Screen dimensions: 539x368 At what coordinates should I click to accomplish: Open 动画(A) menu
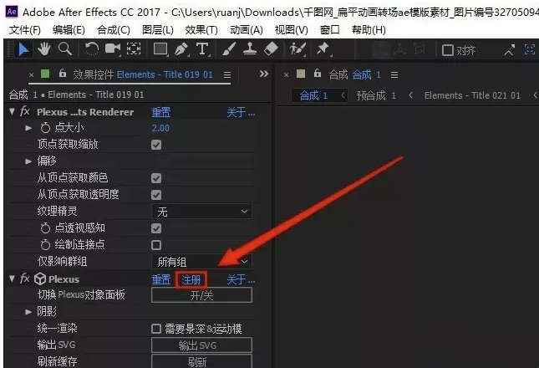pyautogui.click(x=247, y=30)
